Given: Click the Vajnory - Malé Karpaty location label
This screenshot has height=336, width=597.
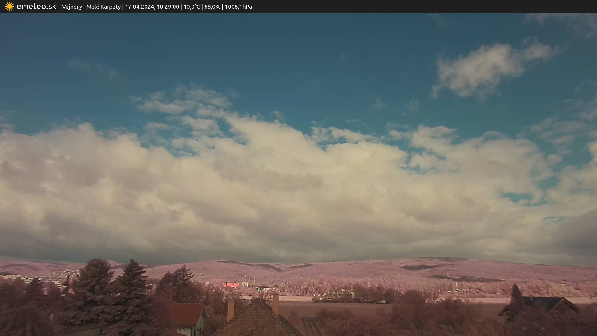Looking at the screenshot, I should (x=91, y=7).
